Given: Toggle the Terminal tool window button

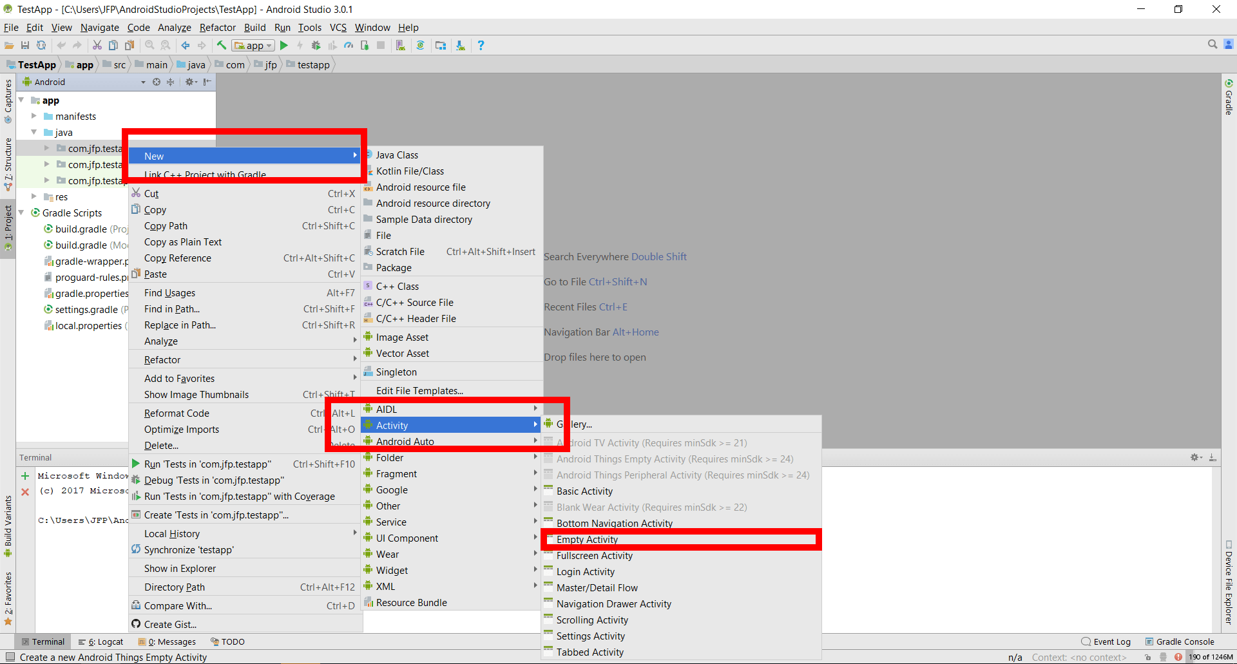Looking at the screenshot, I should 43,641.
